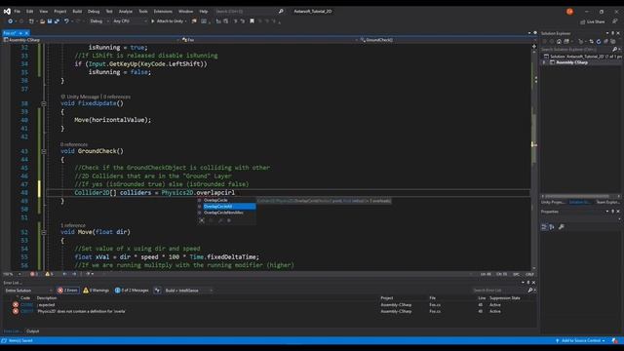Open the Debug configuration dropdown

pyautogui.click(x=99, y=21)
